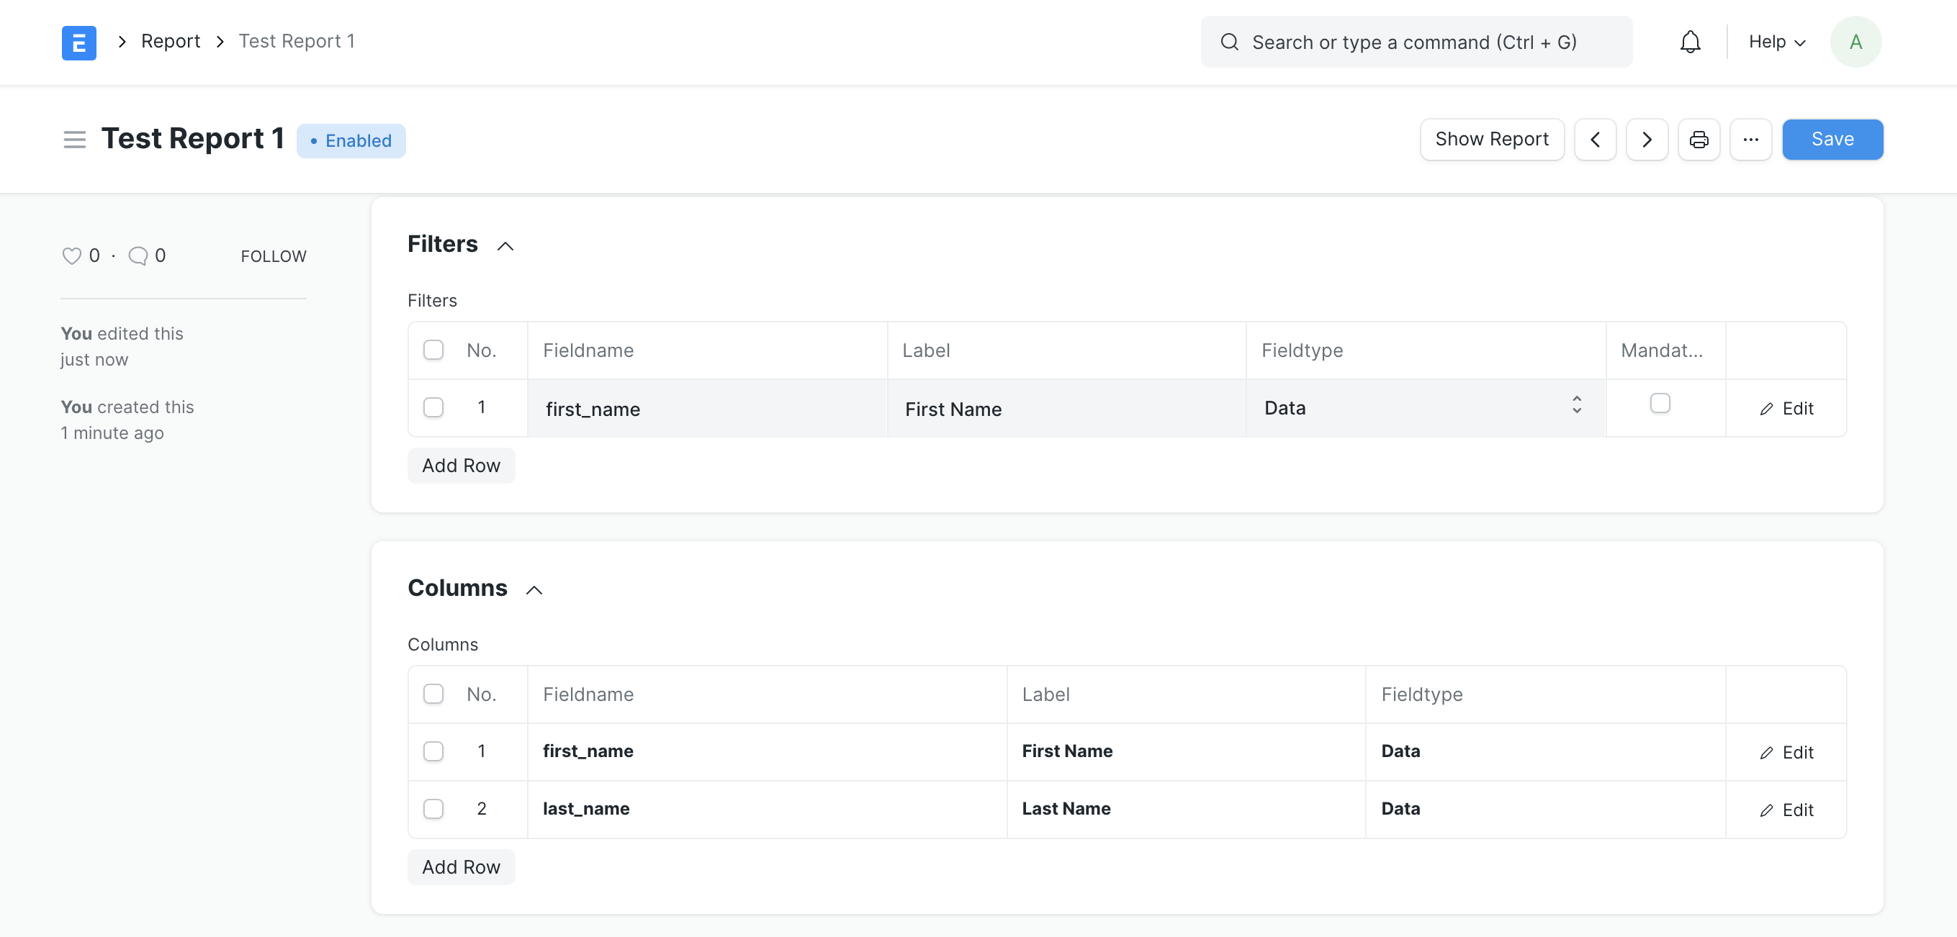Click Add Row under Columns table
The width and height of the screenshot is (1957, 937).
(461, 867)
